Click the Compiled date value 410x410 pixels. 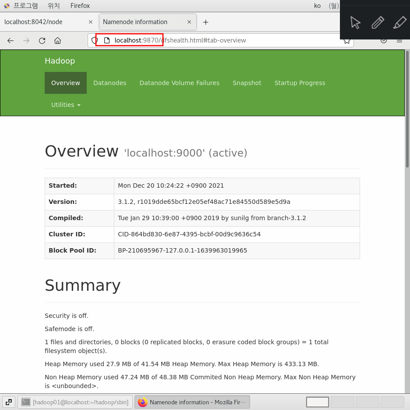click(x=212, y=218)
